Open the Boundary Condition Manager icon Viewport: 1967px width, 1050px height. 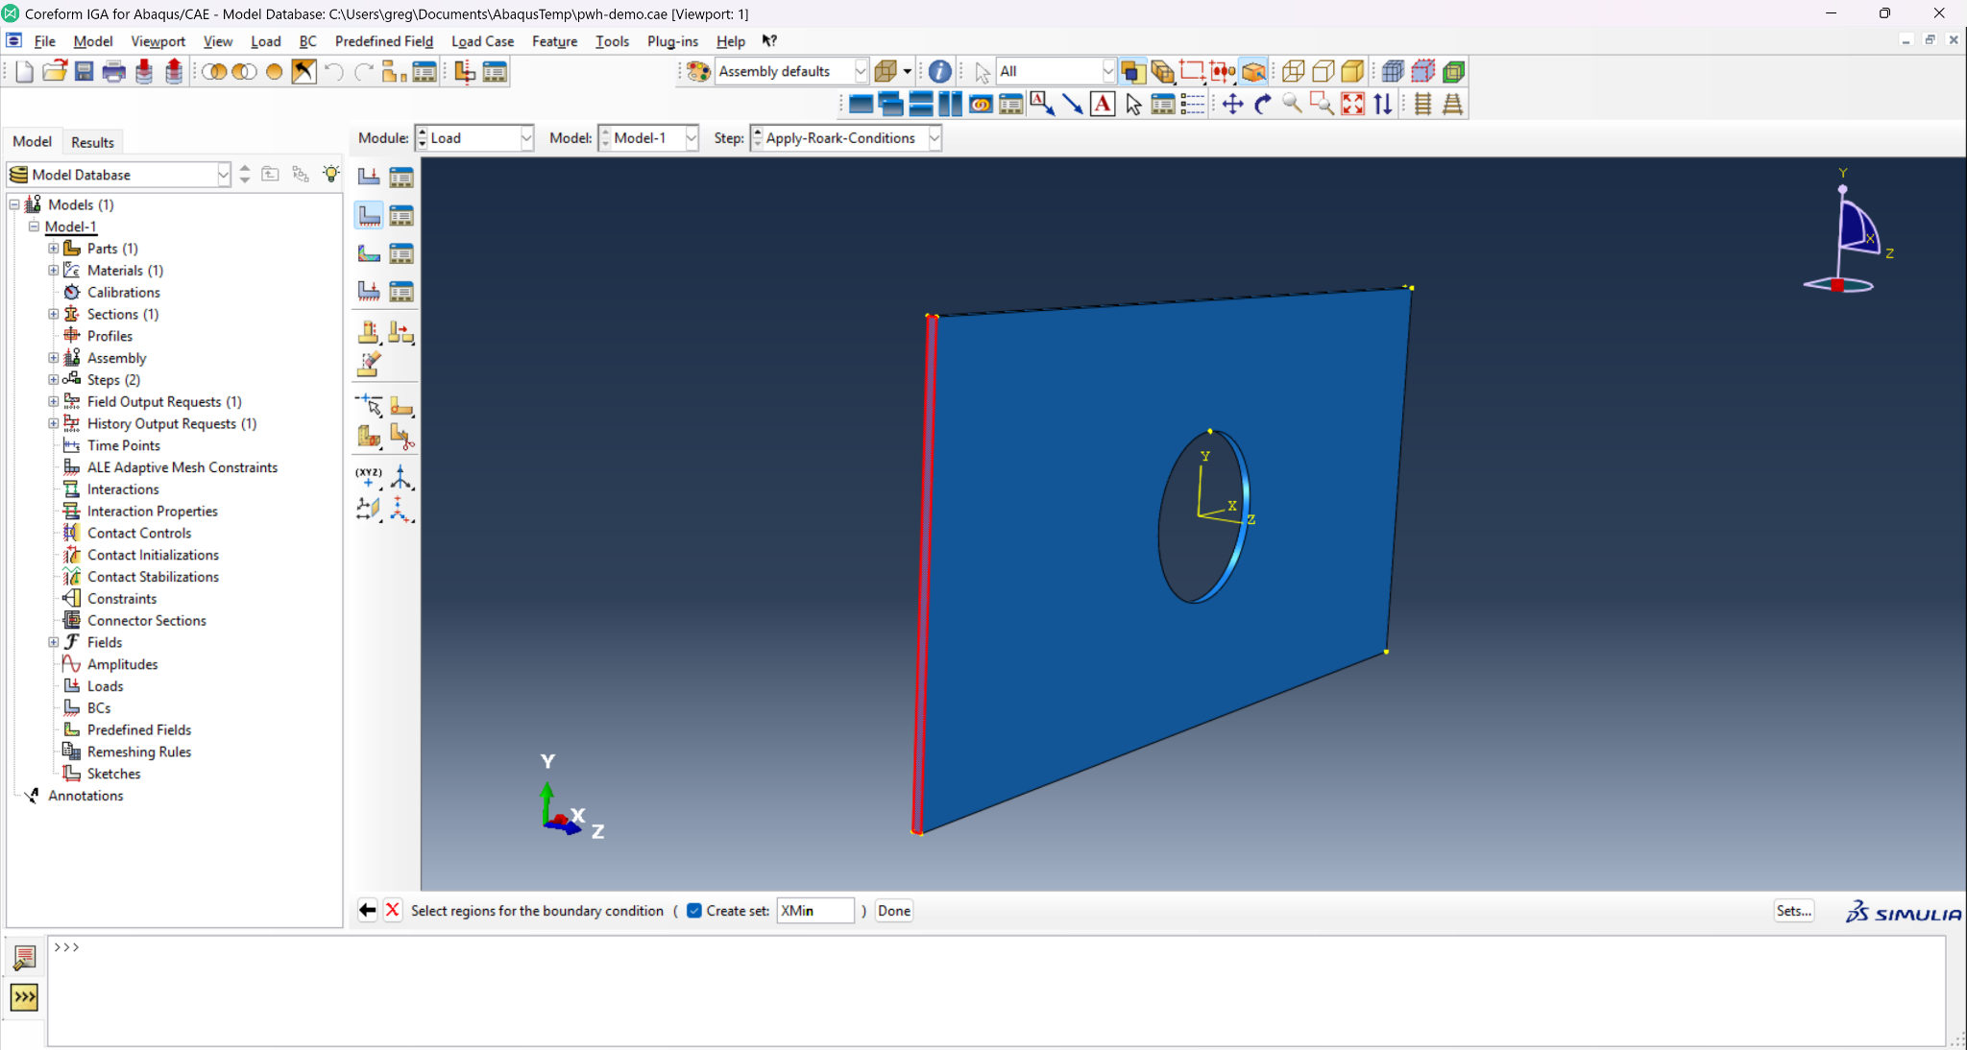click(x=401, y=215)
